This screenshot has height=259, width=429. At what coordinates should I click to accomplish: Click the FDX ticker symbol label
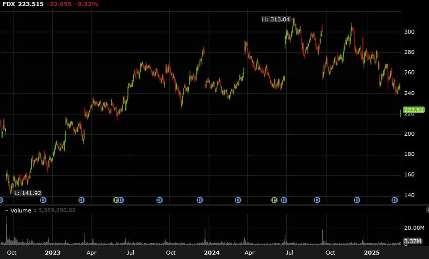tap(10, 4)
